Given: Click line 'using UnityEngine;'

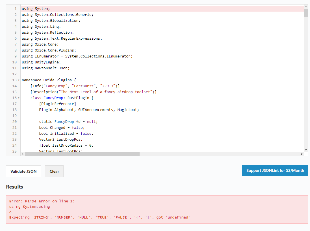Looking at the screenshot, I should click(x=41, y=62).
